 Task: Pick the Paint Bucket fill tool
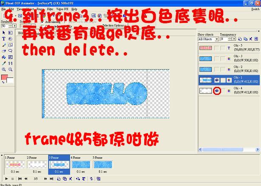(x=4, y=57)
